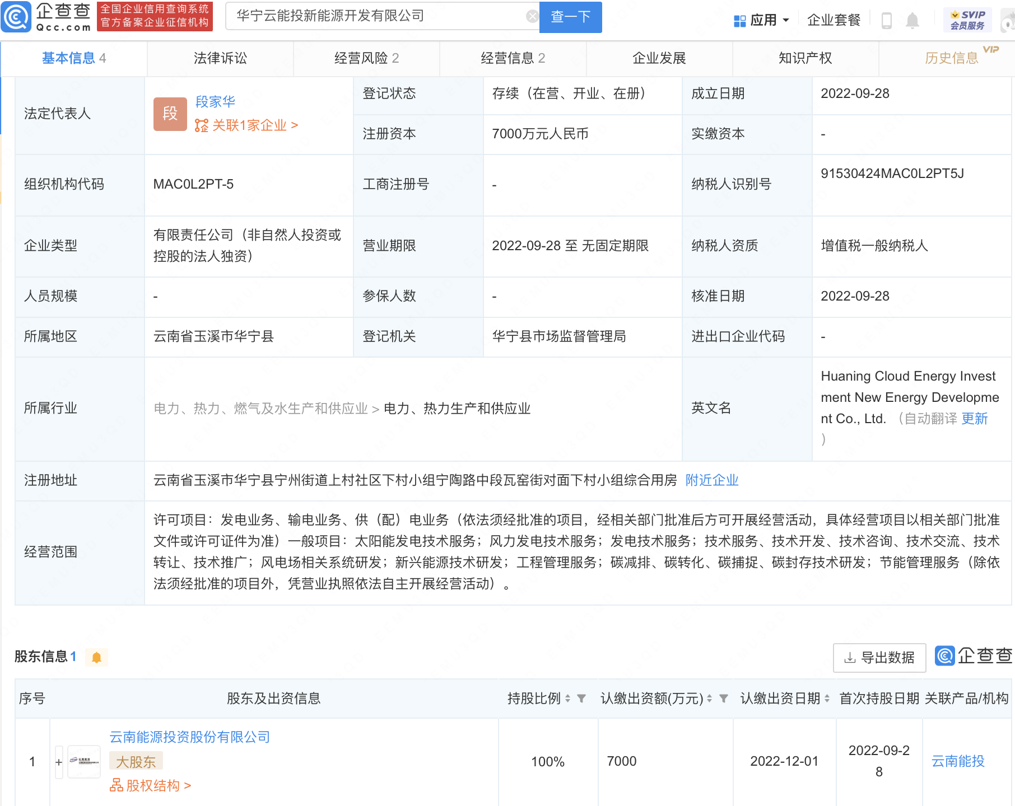Expand shareholder row with plus button
This screenshot has width=1015, height=806.
tap(59, 762)
